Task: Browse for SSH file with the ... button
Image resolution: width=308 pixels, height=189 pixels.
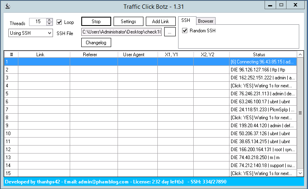Action: [x=169, y=32]
